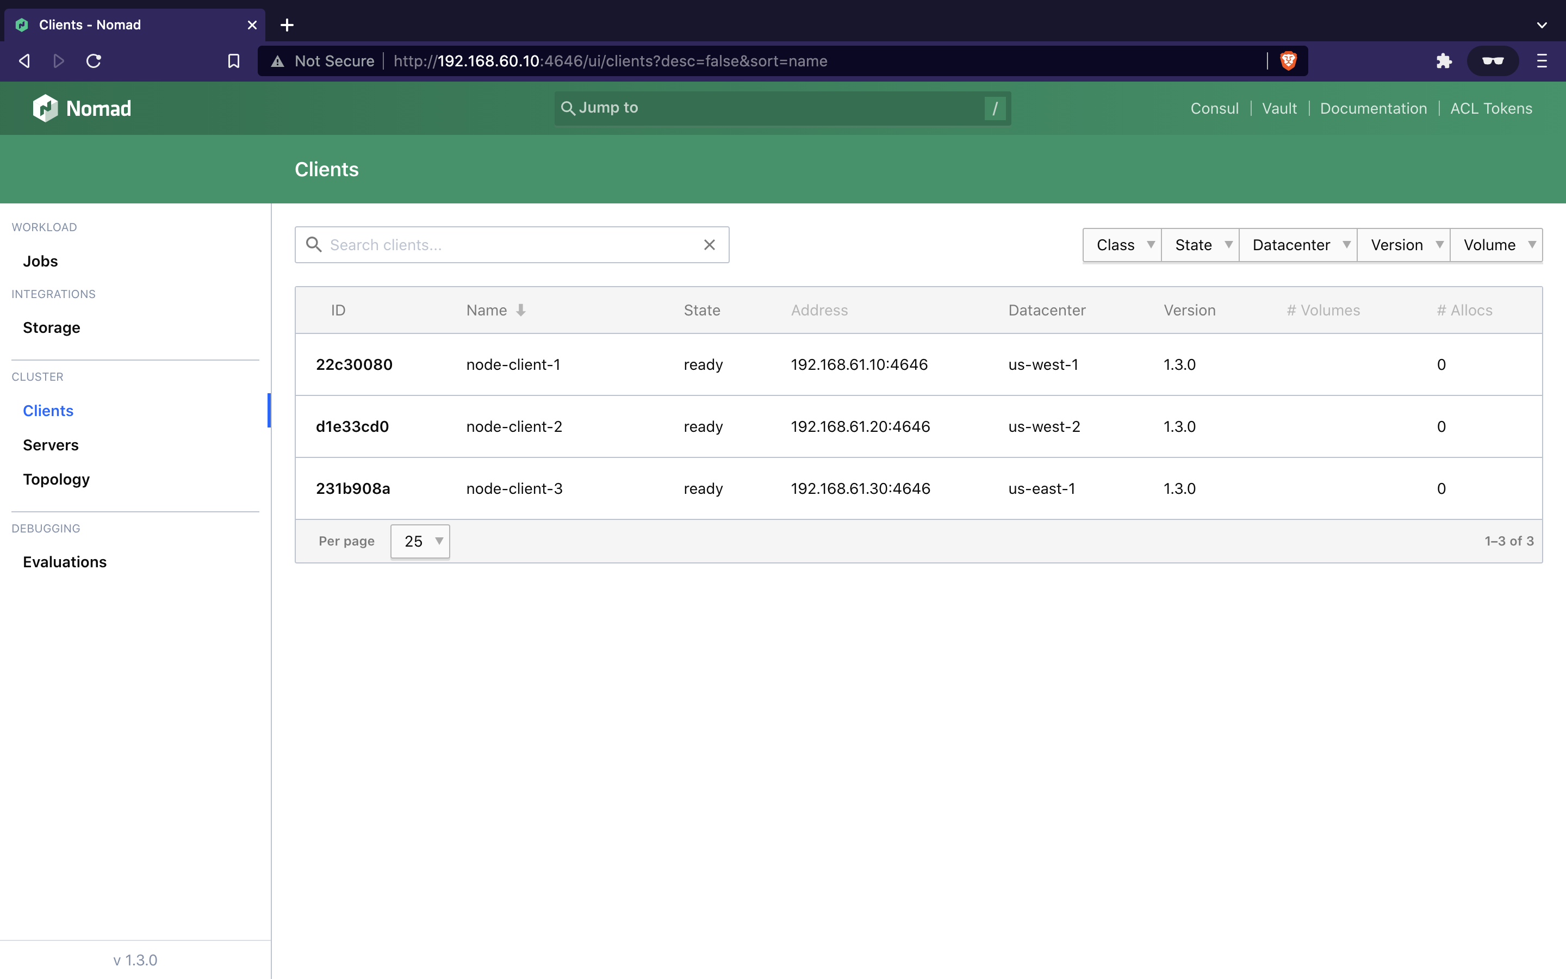Screen dimensions: 1566x979
Task: Clear search with the X icon
Action: (709, 245)
